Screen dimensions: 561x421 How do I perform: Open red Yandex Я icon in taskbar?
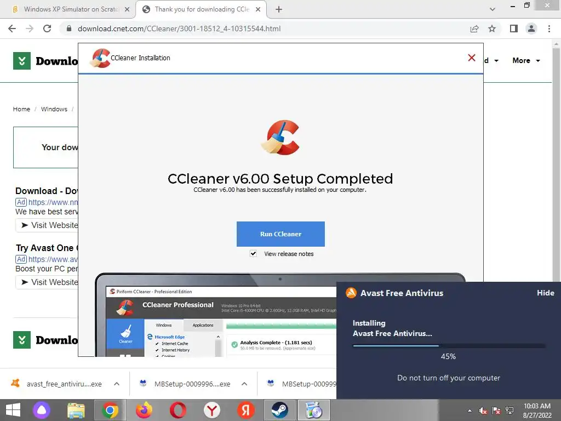pyautogui.click(x=245, y=410)
